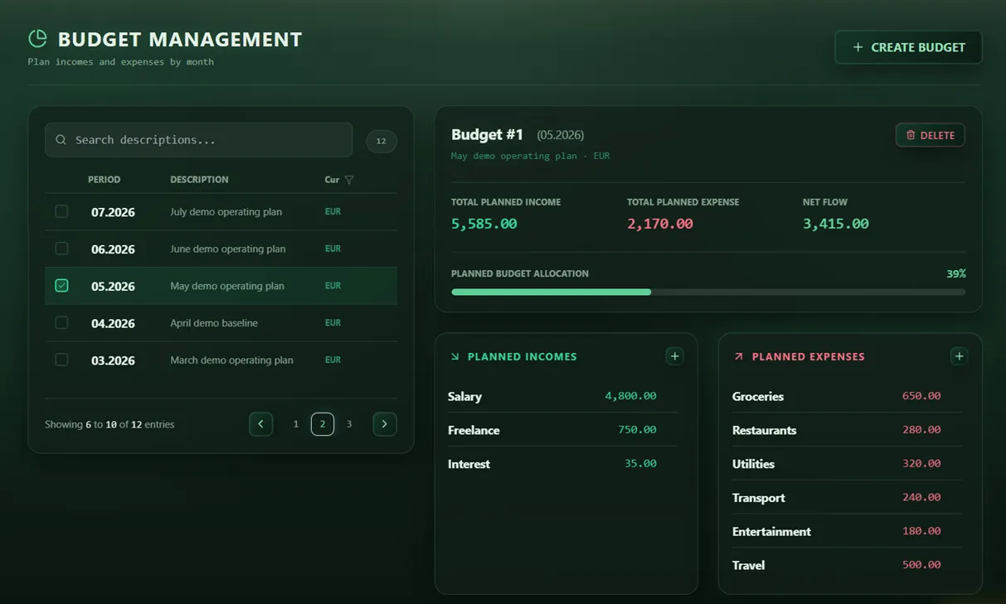Open the currency filter funnel icon
This screenshot has width=1006, height=604.
pyautogui.click(x=349, y=180)
